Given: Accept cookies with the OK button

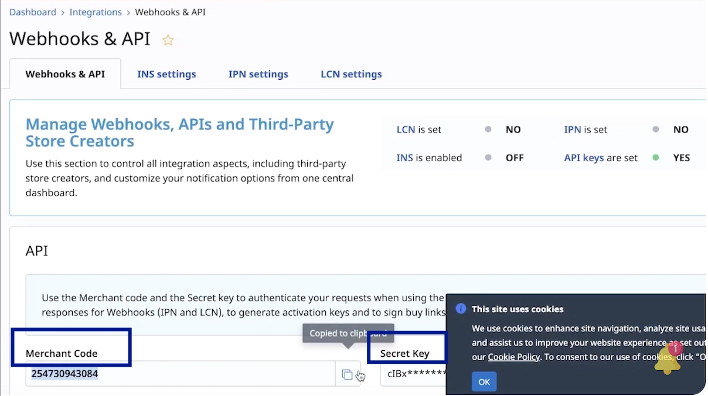Looking at the screenshot, I should [484, 382].
